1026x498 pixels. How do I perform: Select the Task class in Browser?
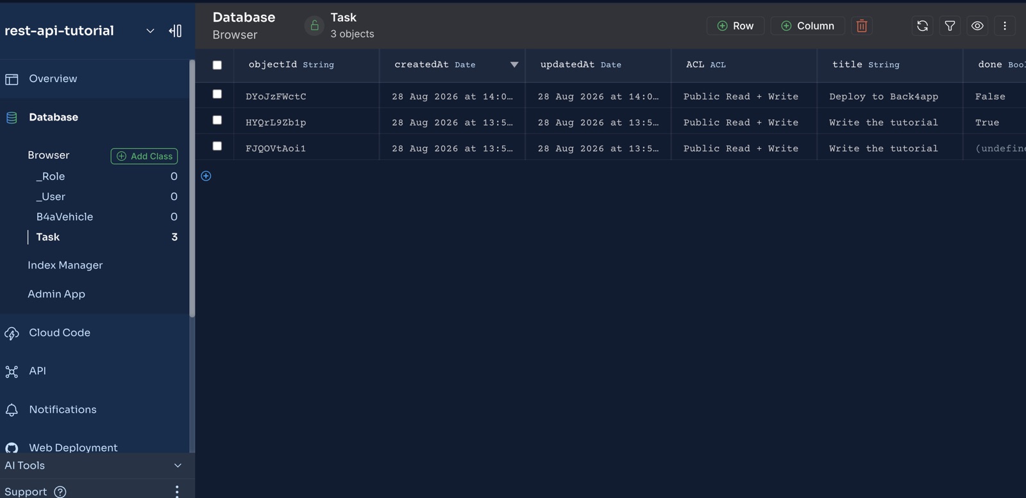(x=48, y=237)
